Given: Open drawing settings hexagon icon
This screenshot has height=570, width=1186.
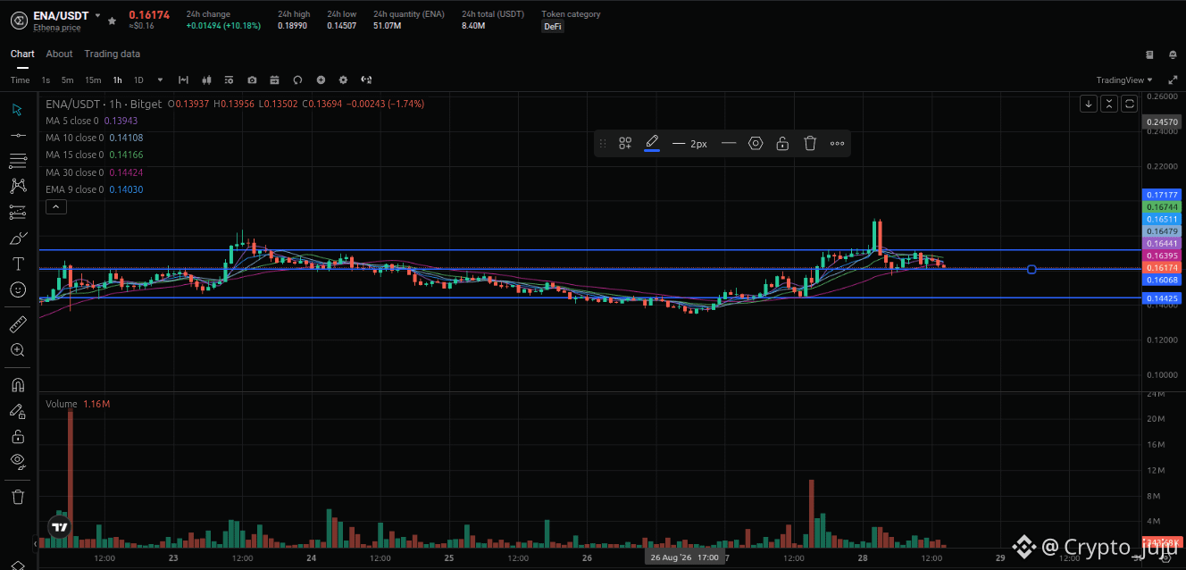Looking at the screenshot, I should 756,143.
